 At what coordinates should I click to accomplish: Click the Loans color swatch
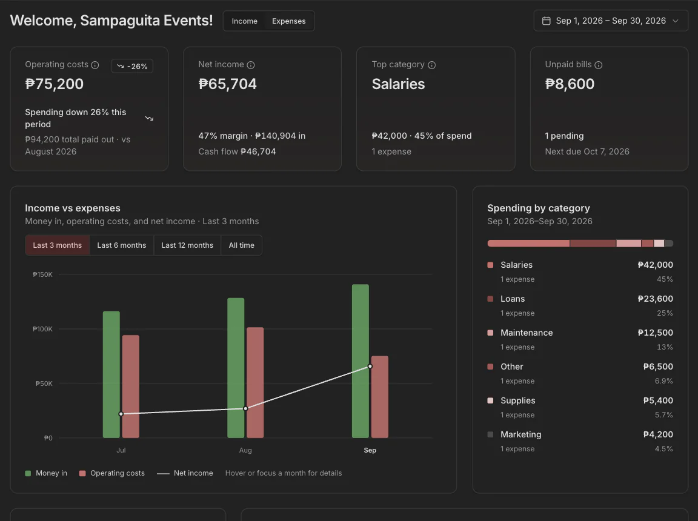pyautogui.click(x=490, y=299)
